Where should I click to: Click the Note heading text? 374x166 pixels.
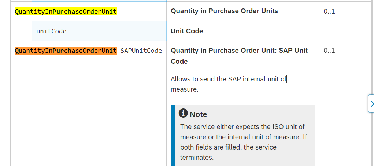click(x=198, y=114)
